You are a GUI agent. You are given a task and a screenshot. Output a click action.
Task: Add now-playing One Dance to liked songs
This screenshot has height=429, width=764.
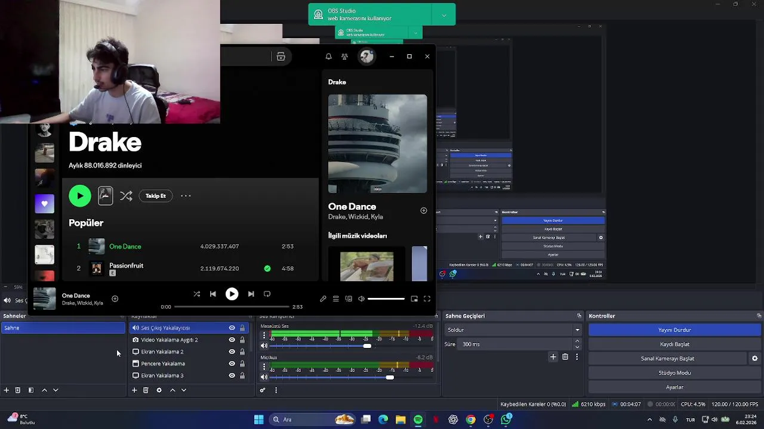coord(115,299)
